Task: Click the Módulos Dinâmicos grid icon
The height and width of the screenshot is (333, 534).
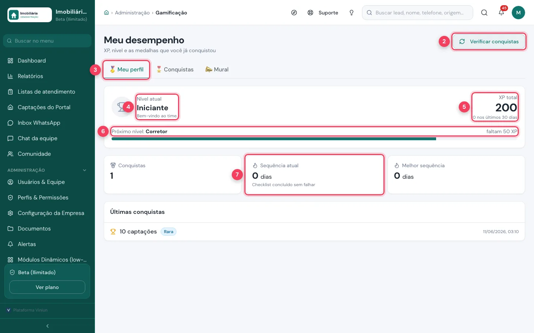Action: (x=10, y=260)
